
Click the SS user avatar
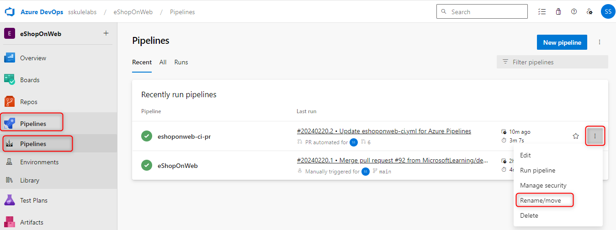[x=608, y=12]
